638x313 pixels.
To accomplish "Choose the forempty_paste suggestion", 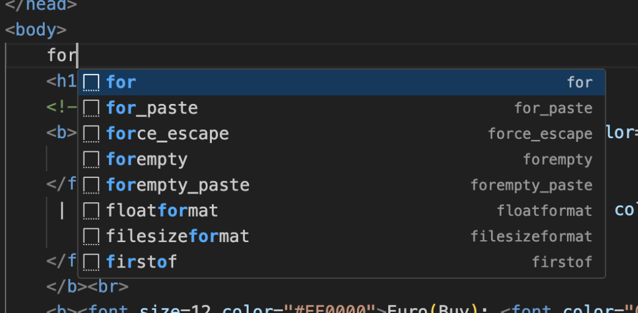I will (x=178, y=185).
